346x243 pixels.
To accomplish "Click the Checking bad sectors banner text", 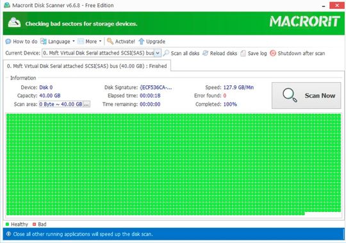I will (x=81, y=24).
